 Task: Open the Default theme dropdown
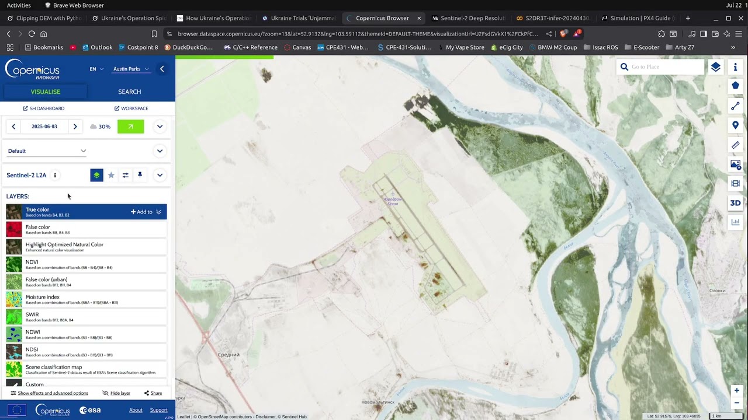(47, 151)
